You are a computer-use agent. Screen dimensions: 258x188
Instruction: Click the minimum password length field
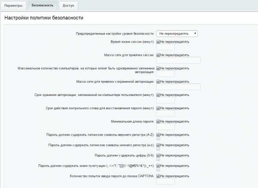(166, 127)
